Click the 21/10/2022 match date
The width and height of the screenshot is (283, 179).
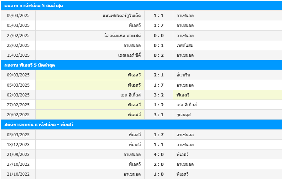tap(18, 174)
